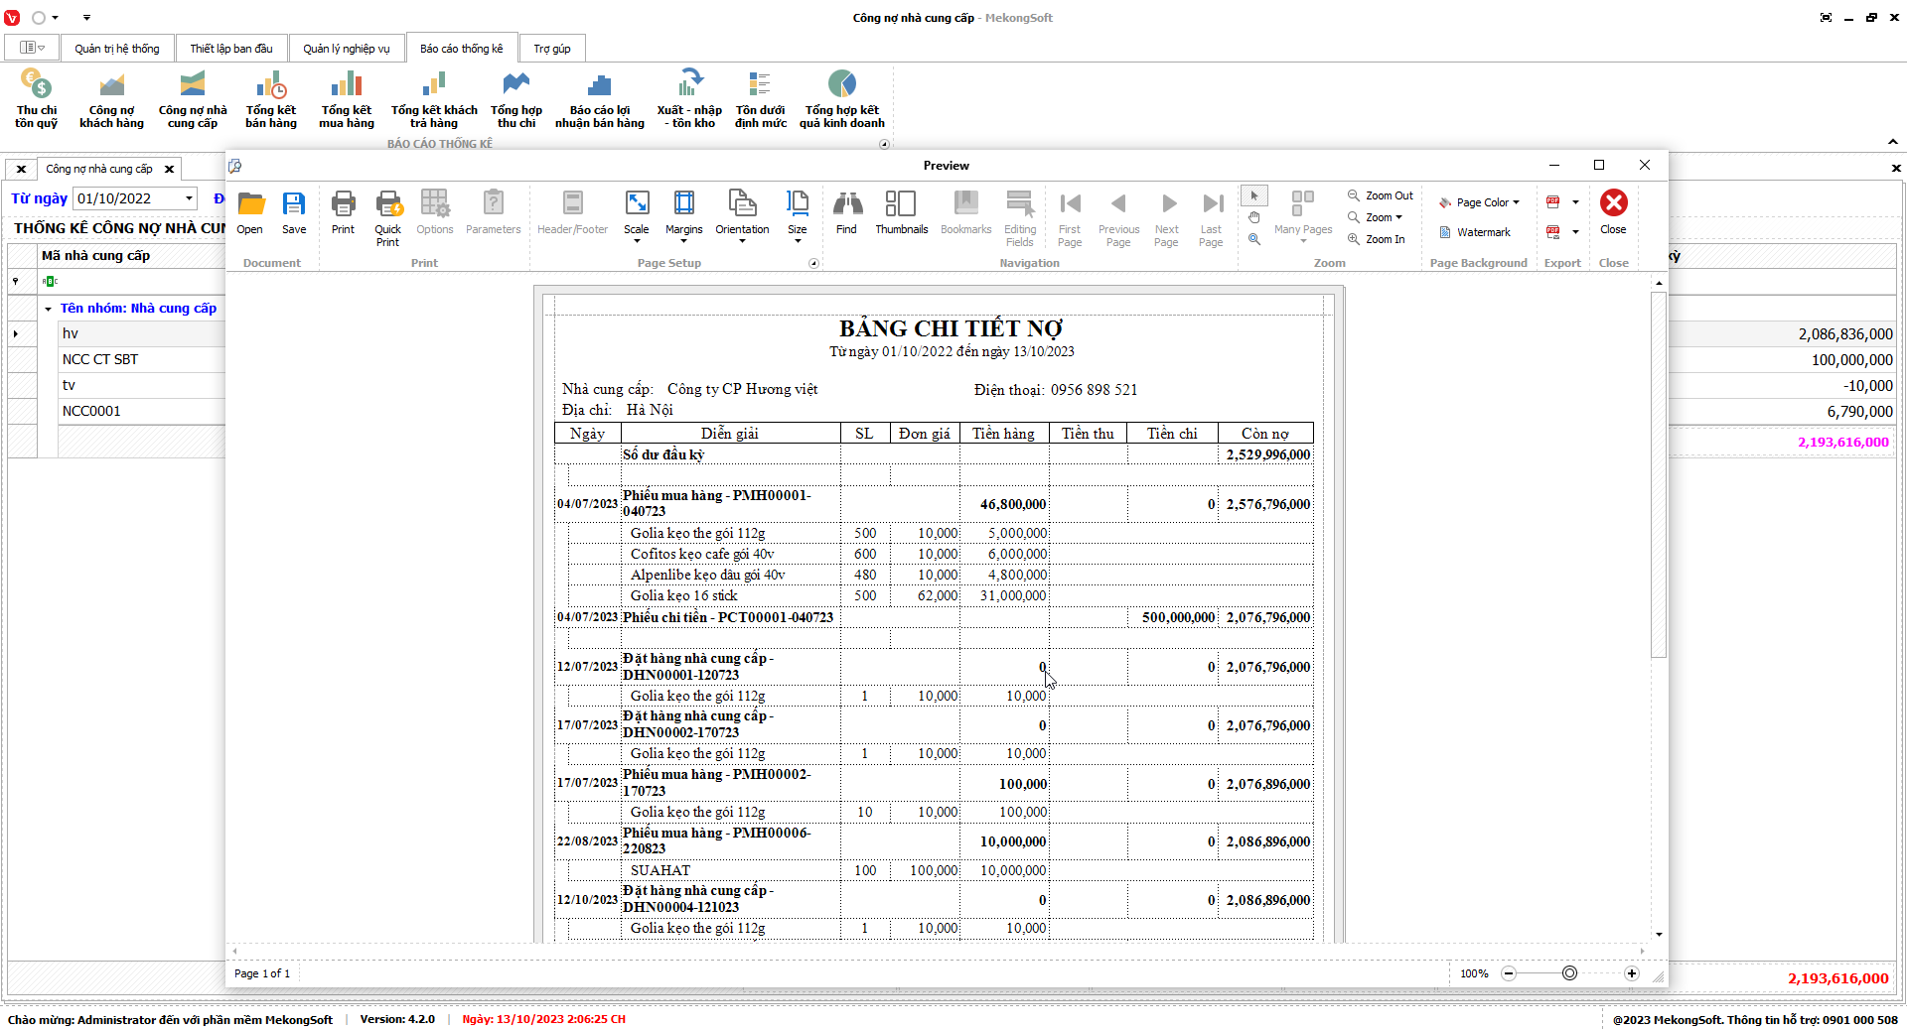This screenshot has height=1031, width=1907.
Task: Open the Trợ giúp menu tab
Action: click(x=551, y=49)
